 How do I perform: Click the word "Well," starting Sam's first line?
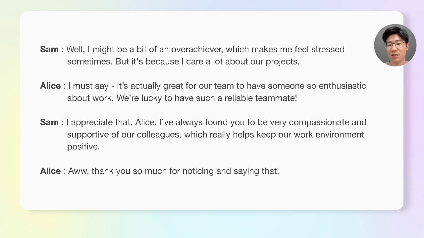tap(76, 50)
